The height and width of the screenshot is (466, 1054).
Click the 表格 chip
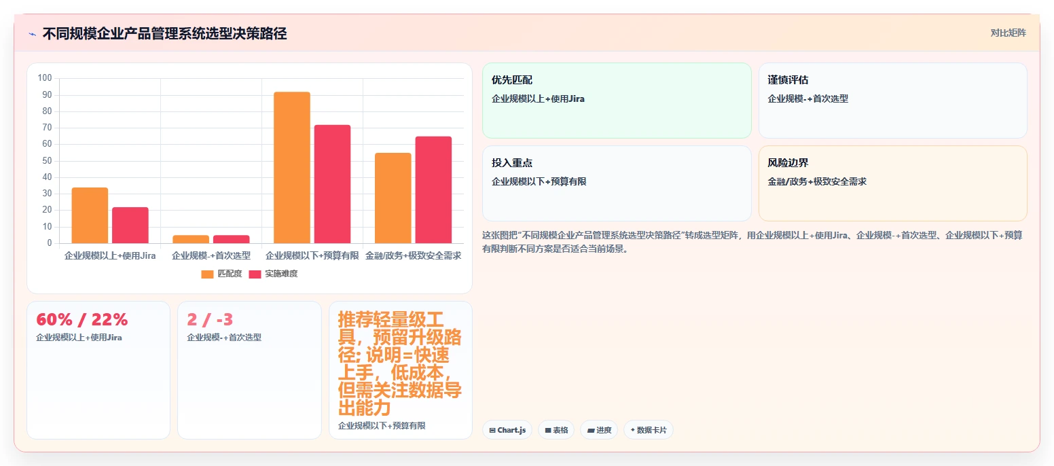[556, 430]
